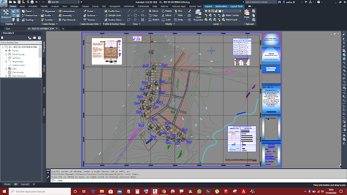347x195 pixels.
Task: Open the Insert ribbon tab
Action: click(x=22, y=6)
